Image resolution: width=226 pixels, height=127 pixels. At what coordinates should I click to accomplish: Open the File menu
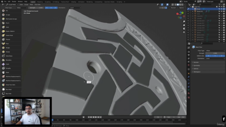[x=5, y=1]
